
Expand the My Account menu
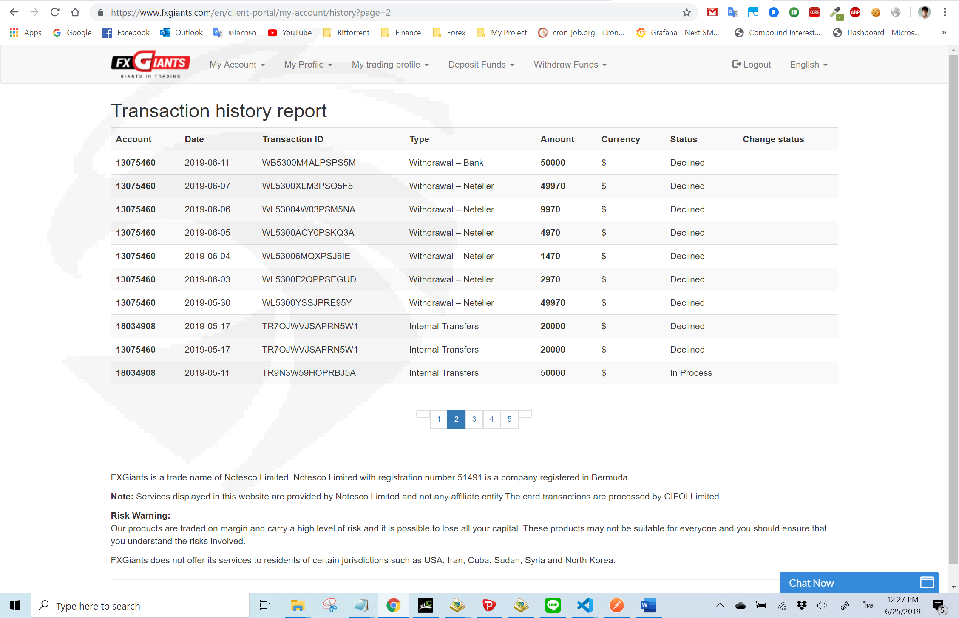(237, 65)
